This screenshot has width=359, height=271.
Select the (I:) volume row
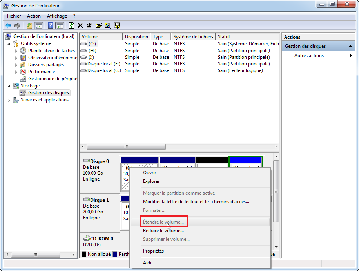tap(179, 57)
